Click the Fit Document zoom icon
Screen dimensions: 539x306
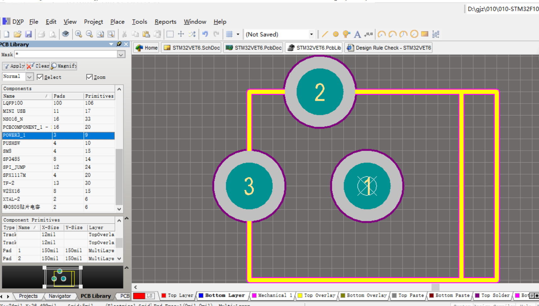[x=100, y=34]
